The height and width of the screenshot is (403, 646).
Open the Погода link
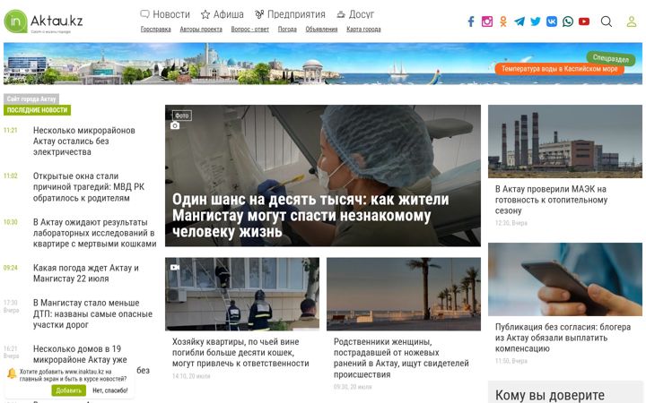[287, 30]
